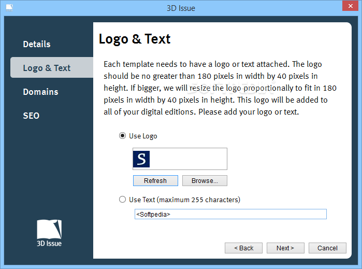Click Browse to choose a logo
Screen dimensions: 362x269
point(205,180)
